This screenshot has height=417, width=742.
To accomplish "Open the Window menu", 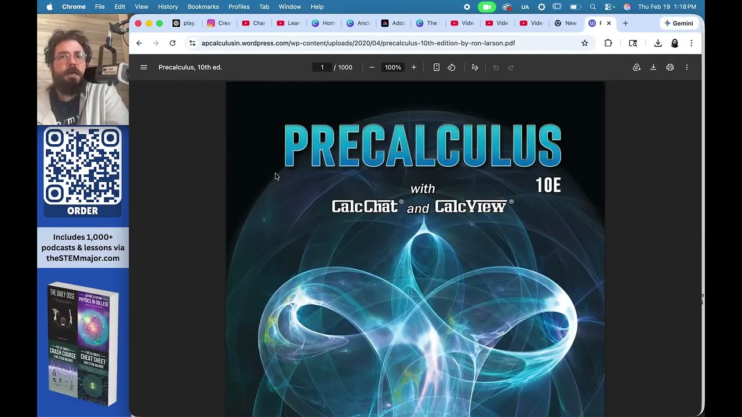I will coord(290,7).
